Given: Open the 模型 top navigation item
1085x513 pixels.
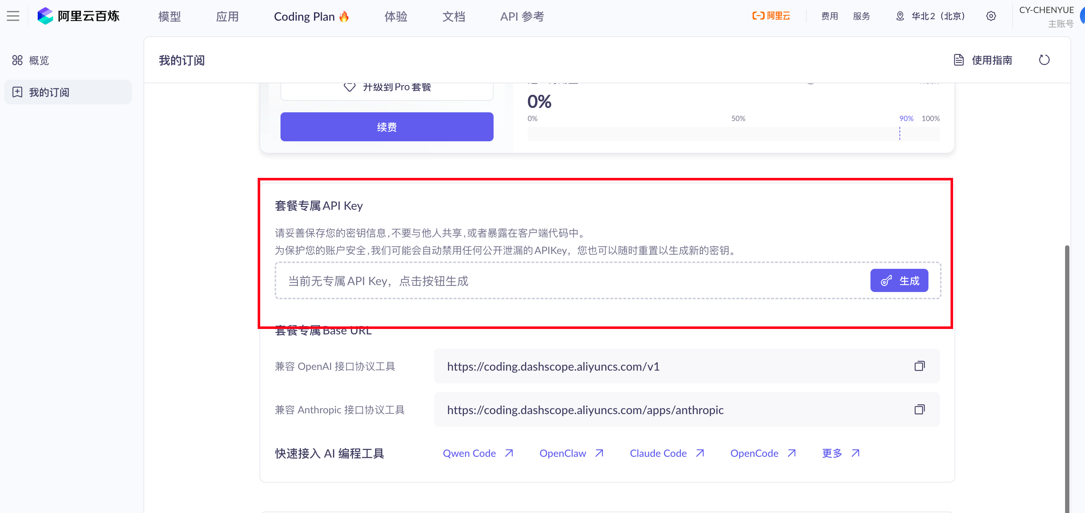Looking at the screenshot, I should coord(169,16).
